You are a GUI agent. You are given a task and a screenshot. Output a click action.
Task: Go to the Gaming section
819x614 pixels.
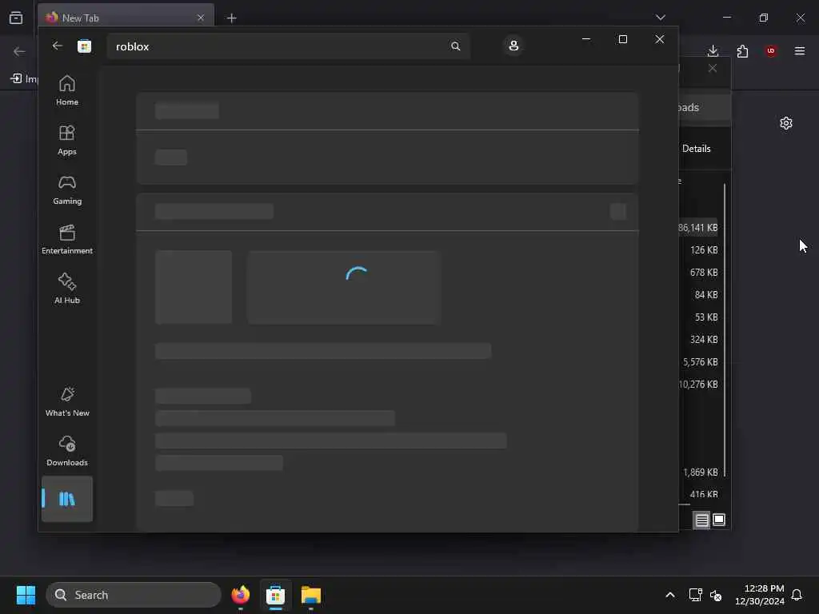click(67, 189)
